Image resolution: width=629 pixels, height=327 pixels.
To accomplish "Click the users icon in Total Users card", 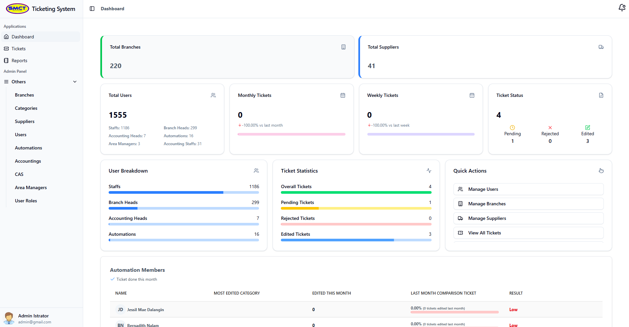I will 213,95.
